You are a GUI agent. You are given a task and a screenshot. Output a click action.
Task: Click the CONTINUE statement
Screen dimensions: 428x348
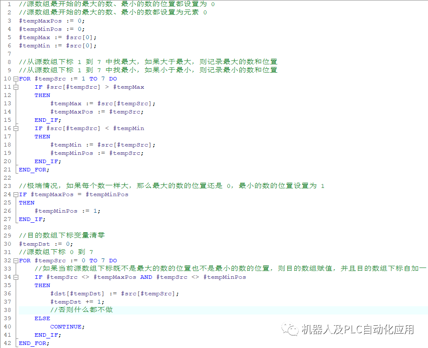click(67, 326)
